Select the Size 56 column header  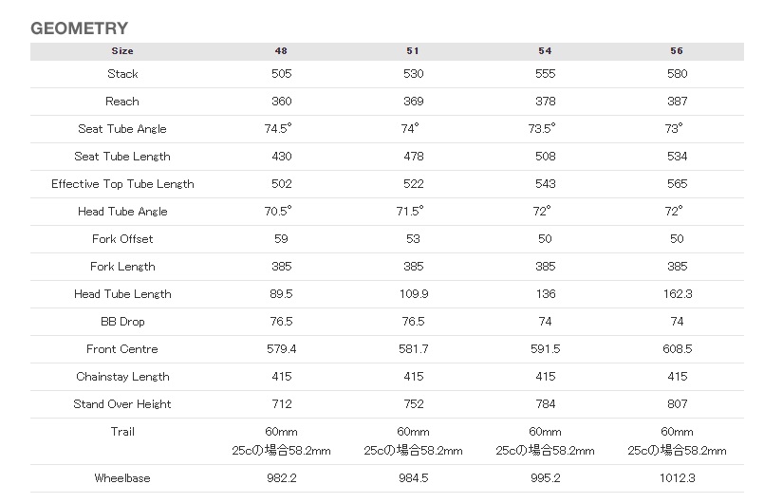677,50
